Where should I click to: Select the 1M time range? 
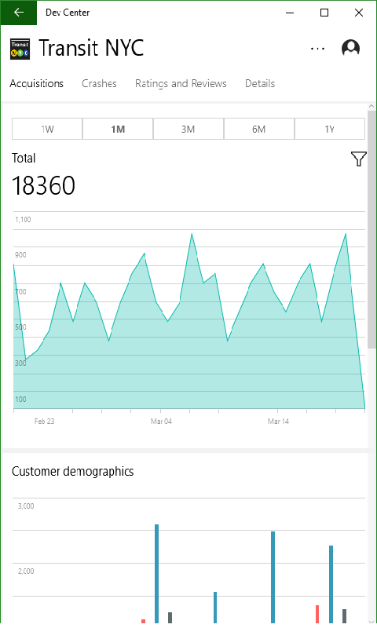click(x=118, y=129)
